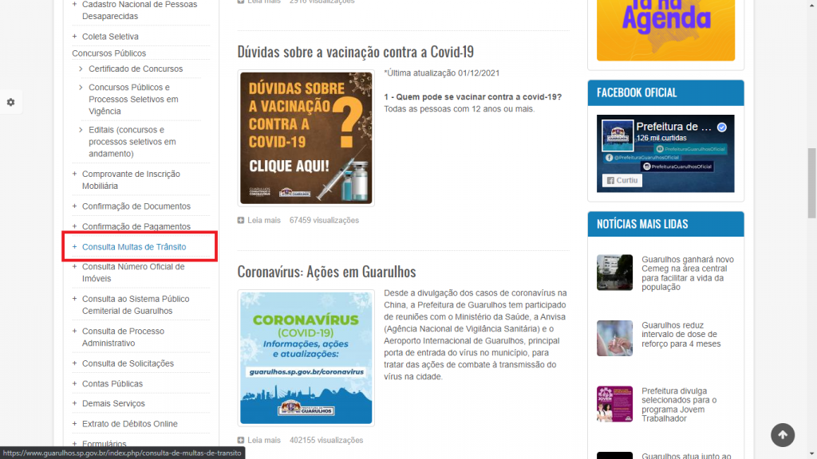Open Consulta Multas de Trânsito menu item
Viewport: 817px width, 459px height.
click(x=134, y=247)
